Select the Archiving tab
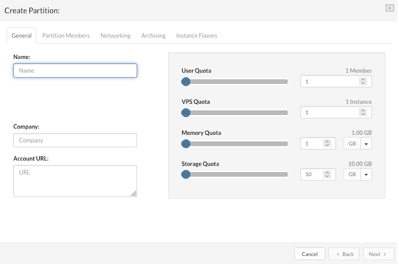The image size is (399, 264). [153, 36]
